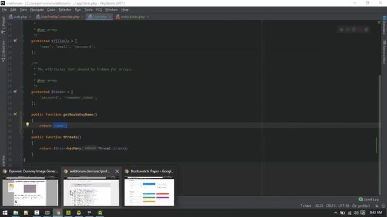Collapse the $fillable array fold marker
Screen dimensions: 387x217
pyautogui.click(x=22, y=41)
